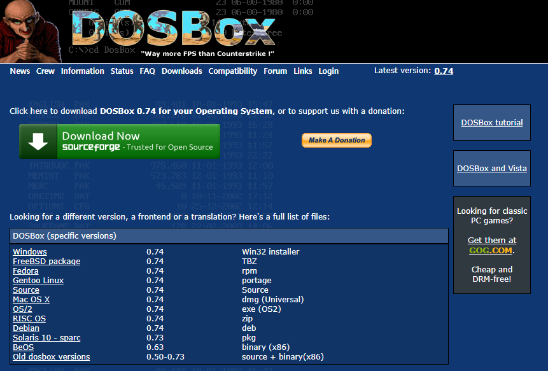Open the Debian deb link
The image size is (548, 371).
(26, 328)
